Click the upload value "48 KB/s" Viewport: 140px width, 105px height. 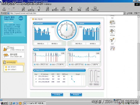(93, 44)
